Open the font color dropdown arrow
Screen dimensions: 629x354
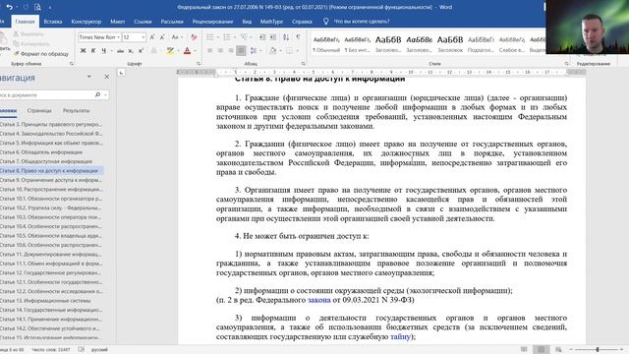pos(195,51)
